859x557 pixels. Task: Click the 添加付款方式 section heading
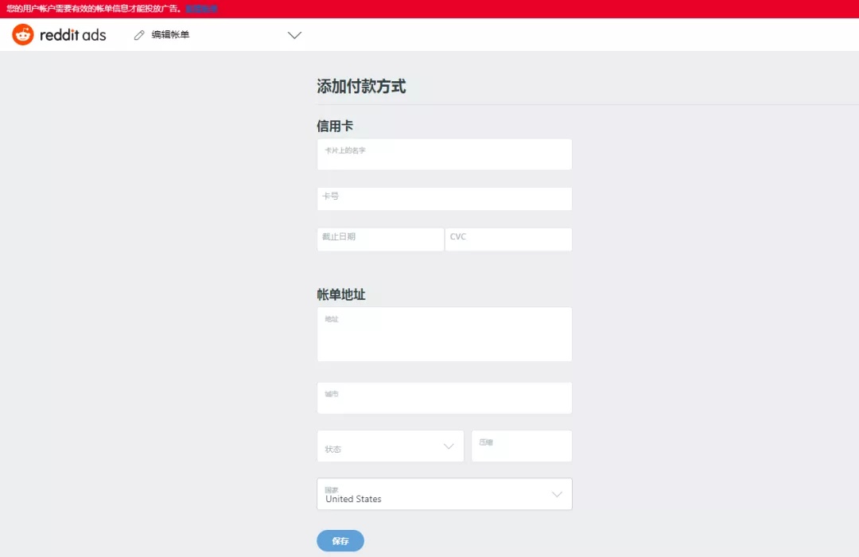coord(360,87)
